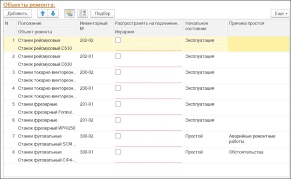
Task: Tick the checkbox in row 202-02
Action: (x=118, y=40)
